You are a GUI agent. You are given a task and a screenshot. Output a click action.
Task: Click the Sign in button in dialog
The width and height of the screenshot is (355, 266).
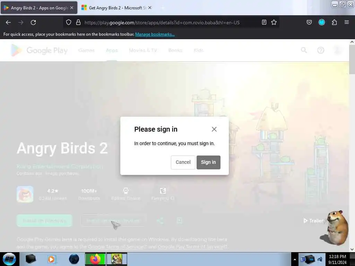pos(208,162)
